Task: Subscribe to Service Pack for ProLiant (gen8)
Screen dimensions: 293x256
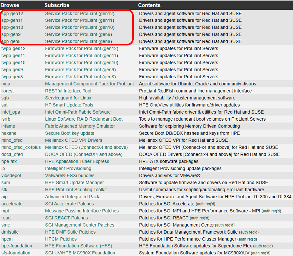Action: 79,42
